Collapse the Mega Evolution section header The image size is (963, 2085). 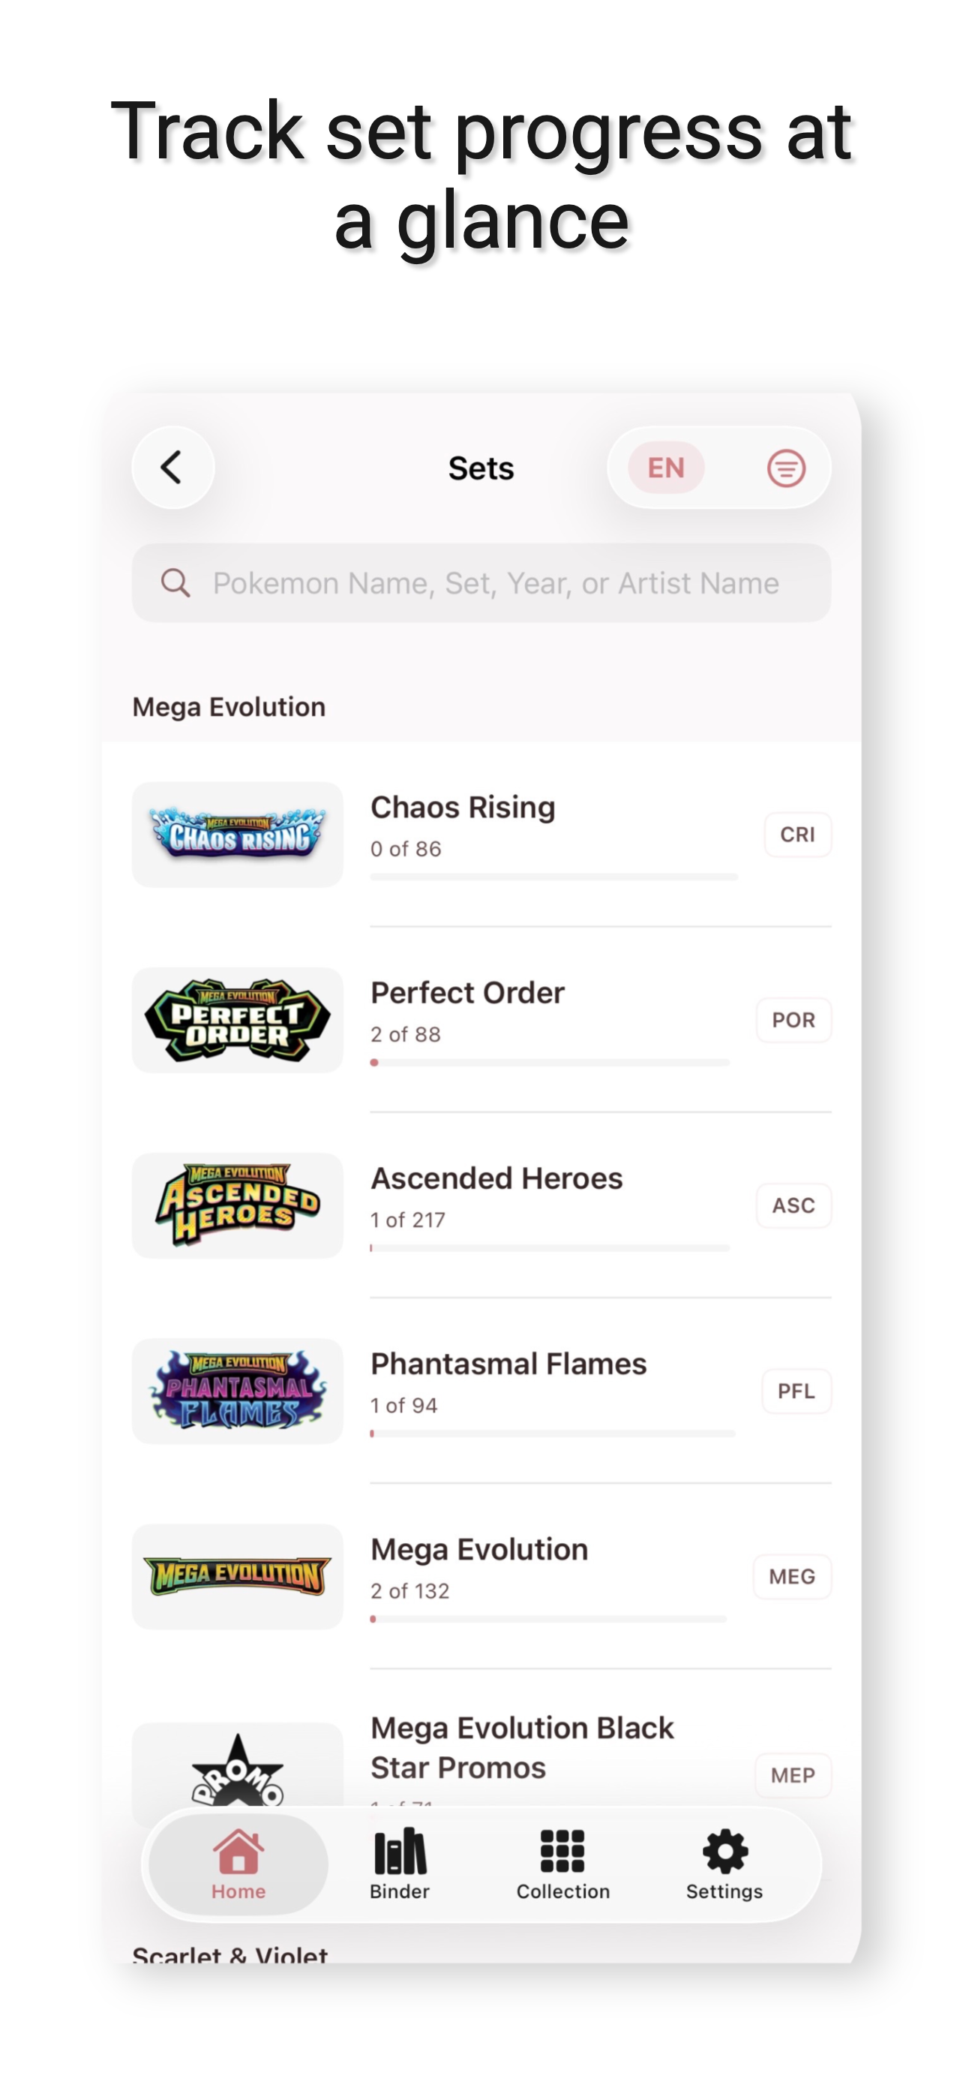tap(229, 706)
